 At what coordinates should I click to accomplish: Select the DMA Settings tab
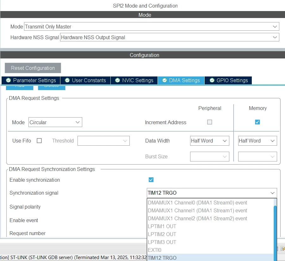click(181, 80)
